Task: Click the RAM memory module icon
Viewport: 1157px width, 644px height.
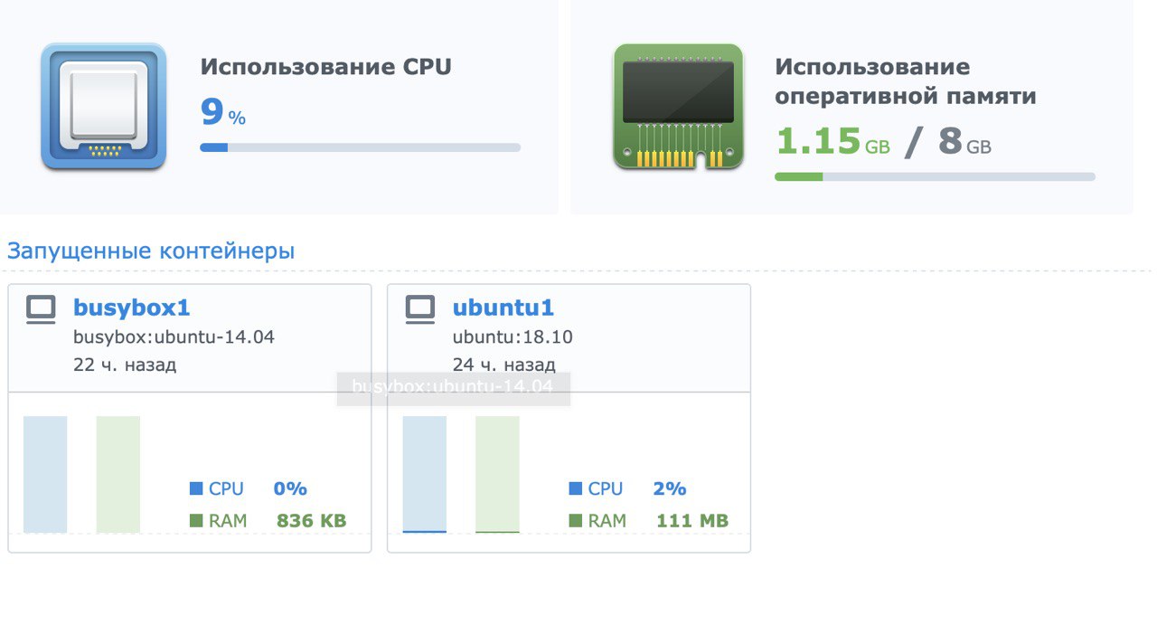Action: 678,107
